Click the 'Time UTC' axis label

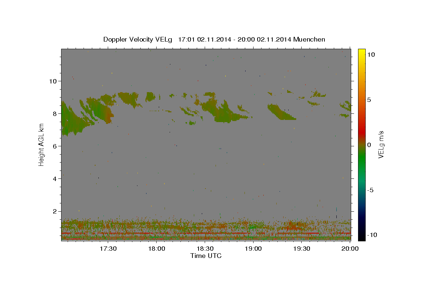pyautogui.click(x=206, y=256)
